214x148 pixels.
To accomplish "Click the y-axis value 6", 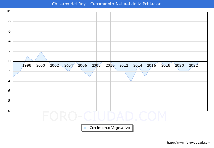I will tap(9, 32).
